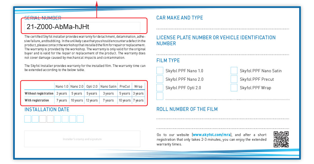
Task: Click the Nano 1.0 column header
Action: click(x=62, y=86)
